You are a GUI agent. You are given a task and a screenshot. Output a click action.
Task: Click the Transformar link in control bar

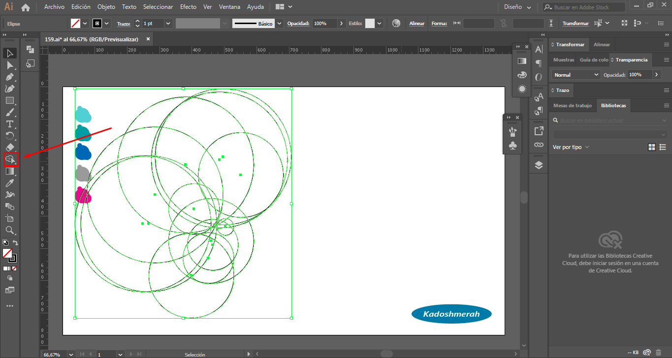click(x=576, y=23)
